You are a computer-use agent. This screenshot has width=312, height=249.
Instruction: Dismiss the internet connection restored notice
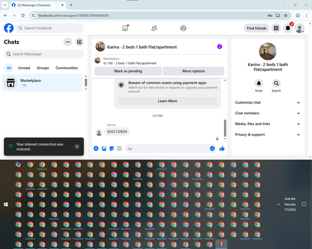(77, 146)
